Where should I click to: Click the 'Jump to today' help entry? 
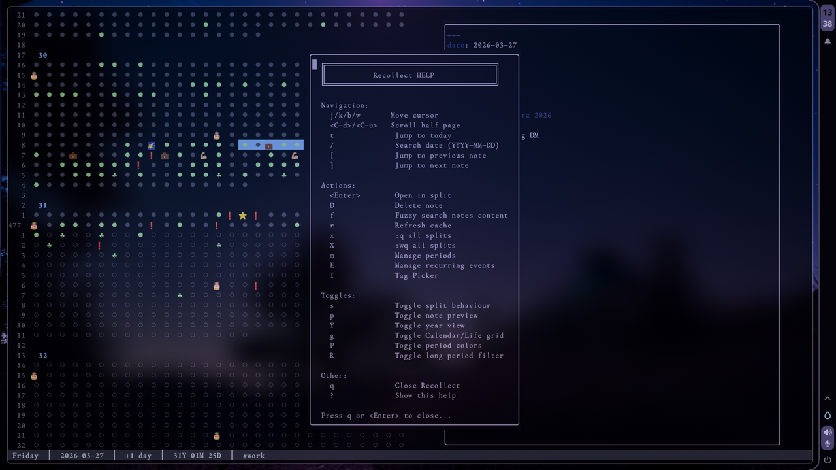point(423,135)
